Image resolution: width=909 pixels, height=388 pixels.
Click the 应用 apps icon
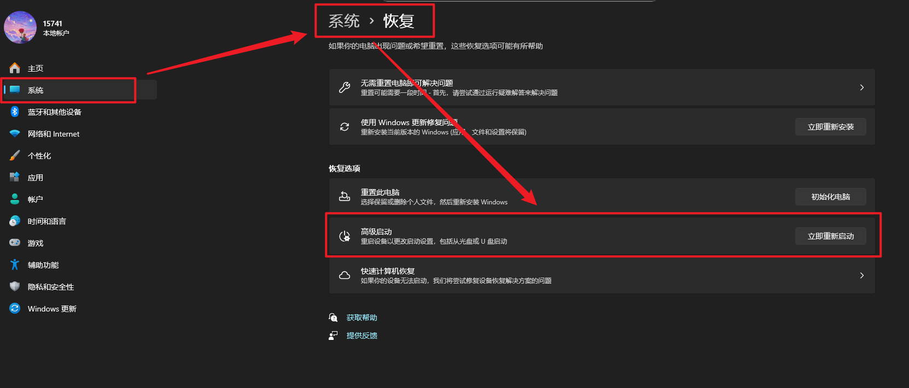pyautogui.click(x=15, y=177)
